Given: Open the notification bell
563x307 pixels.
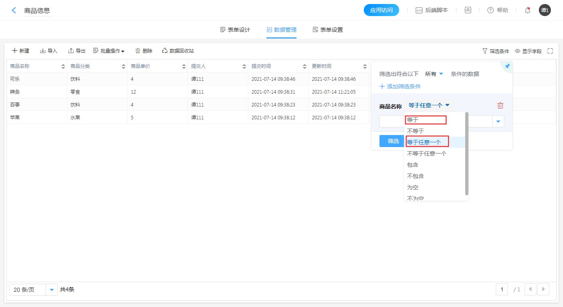Looking at the screenshot, I should 527,10.
